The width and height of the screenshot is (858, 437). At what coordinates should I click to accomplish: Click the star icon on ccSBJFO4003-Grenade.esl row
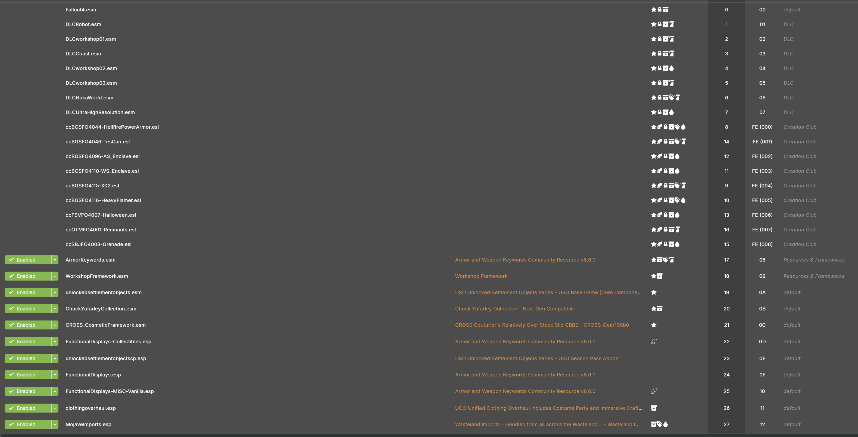pyautogui.click(x=654, y=244)
